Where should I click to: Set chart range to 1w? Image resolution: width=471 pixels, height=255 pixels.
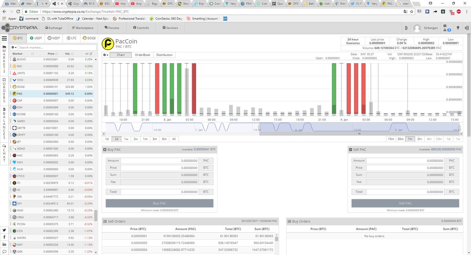126,139
